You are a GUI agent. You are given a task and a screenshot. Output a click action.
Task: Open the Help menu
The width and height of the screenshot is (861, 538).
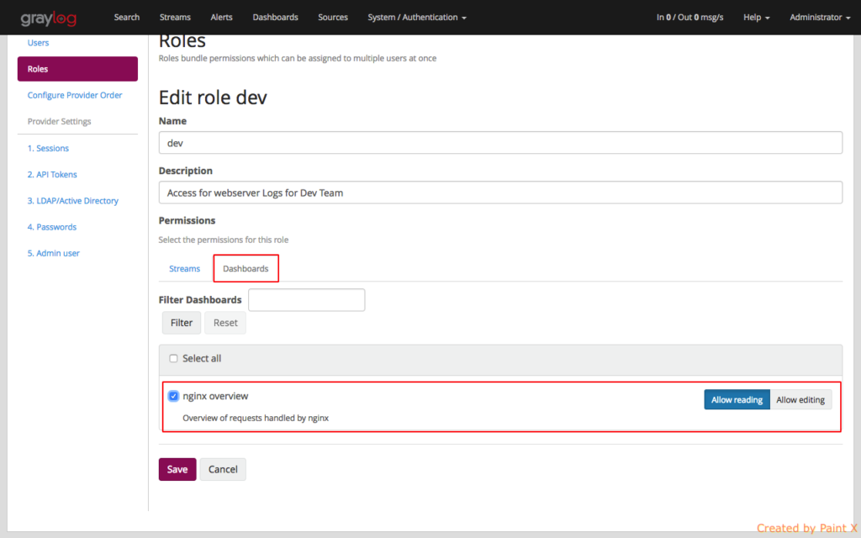(754, 17)
